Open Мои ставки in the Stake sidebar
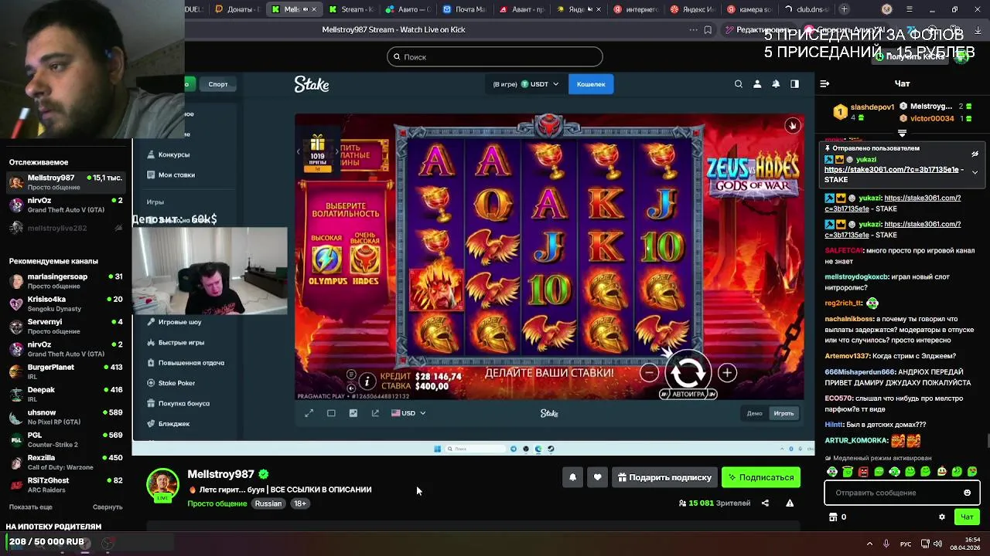 (x=176, y=175)
